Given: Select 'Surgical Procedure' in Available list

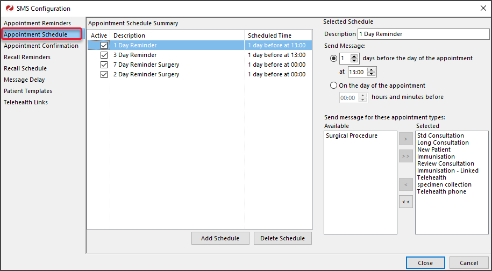Looking at the screenshot, I should (x=352, y=136).
